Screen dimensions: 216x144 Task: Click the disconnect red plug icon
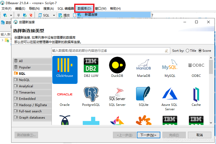coord(31,15)
